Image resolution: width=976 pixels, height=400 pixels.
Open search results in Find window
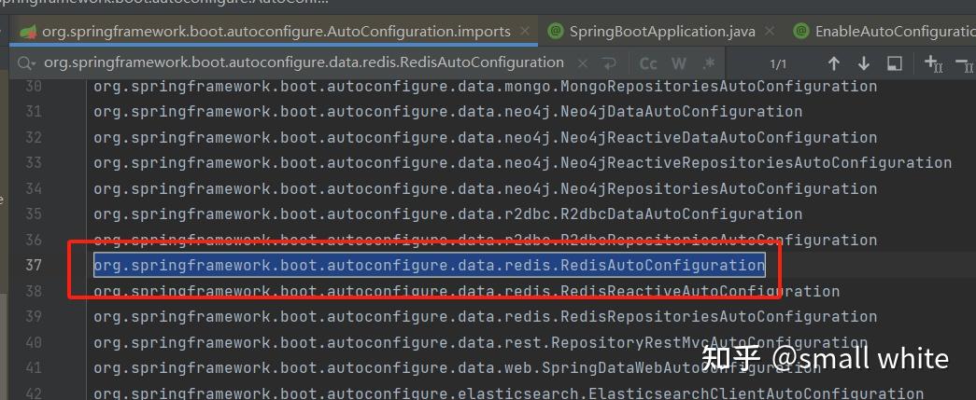pos(894,63)
